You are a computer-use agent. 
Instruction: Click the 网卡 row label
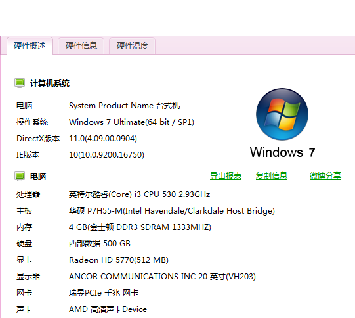24,293
